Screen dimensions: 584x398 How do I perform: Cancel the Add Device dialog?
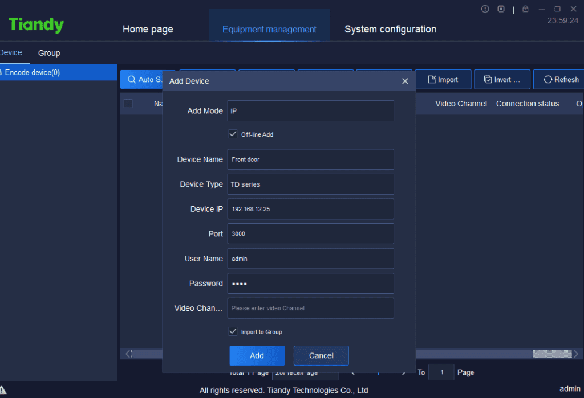click(x=321, y=355)
